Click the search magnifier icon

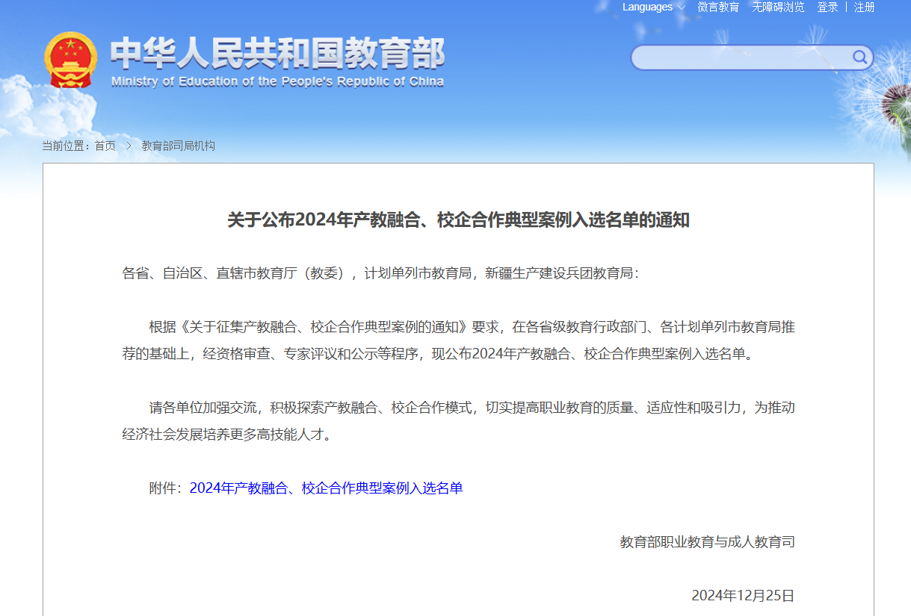coord(859,57)
